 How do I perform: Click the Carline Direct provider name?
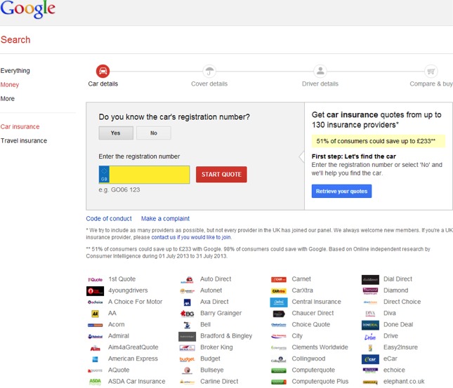(219, 382)
